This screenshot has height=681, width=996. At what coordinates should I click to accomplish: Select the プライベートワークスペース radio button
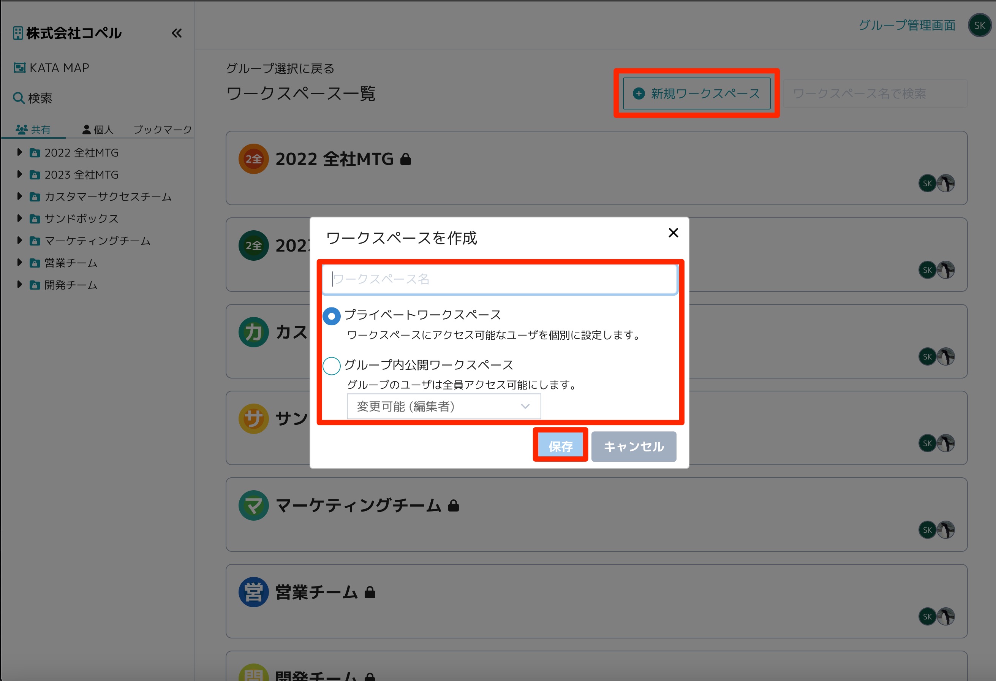click(x=331, y=316)
